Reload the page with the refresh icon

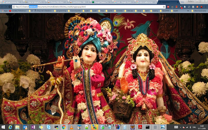point(9,6)
